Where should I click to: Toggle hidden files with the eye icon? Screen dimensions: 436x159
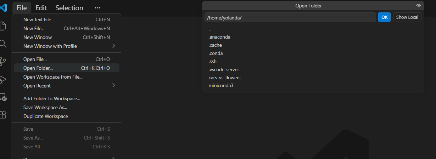point(419,6)
